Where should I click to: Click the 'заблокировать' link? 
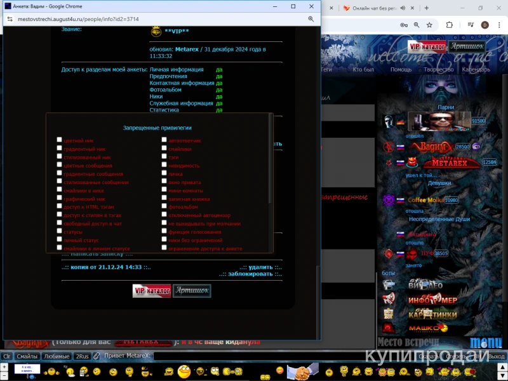(250, 274)
